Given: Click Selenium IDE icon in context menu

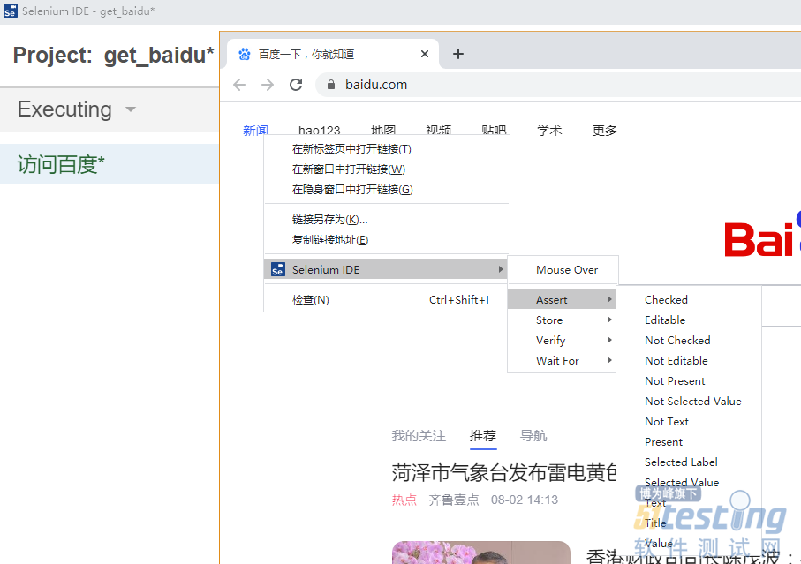Looking at the screenshot, I should (x=277, y=269).
